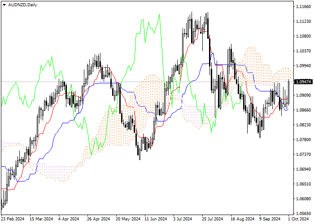Click the 4 Apr 2024 date label
Screen dimensions: 314x224
click(x=69, y=219)
